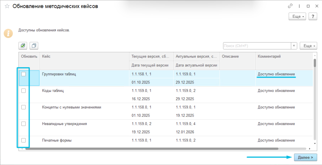Viewport: 322px width, 165px height.
Task: Close the Обновление методических кейсов window
Action: coord(317,6)
